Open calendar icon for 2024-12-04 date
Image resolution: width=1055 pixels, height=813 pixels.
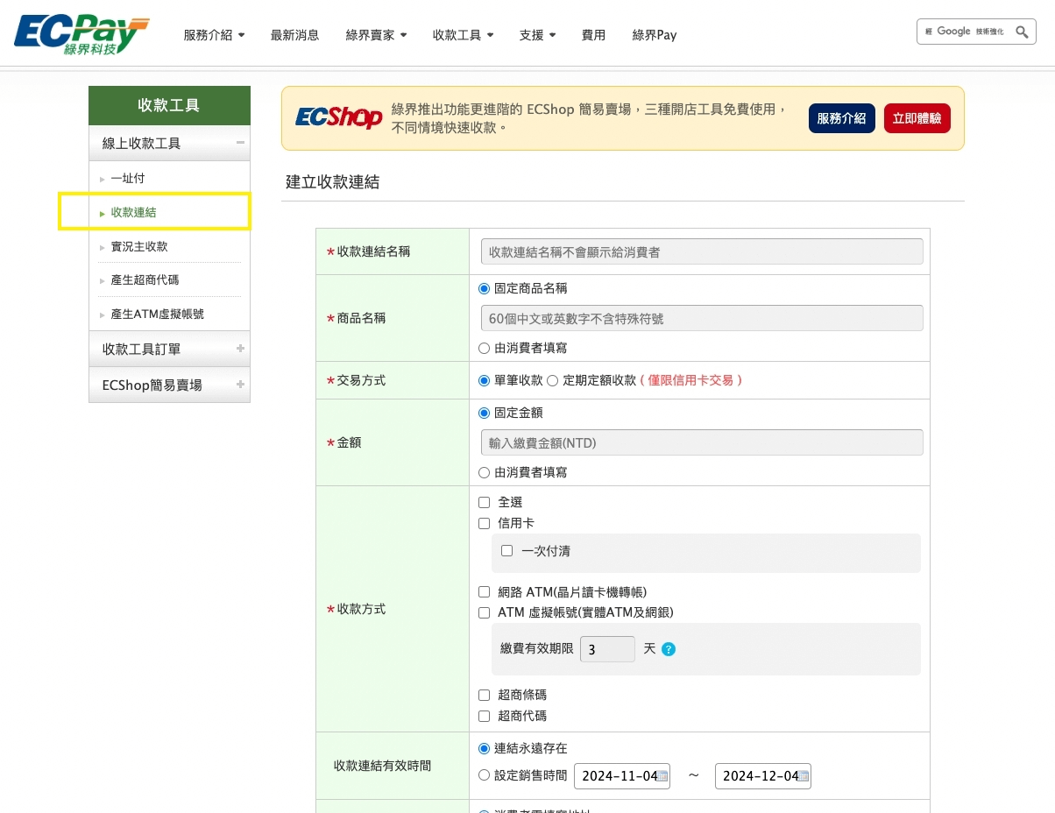pos(804,775)
